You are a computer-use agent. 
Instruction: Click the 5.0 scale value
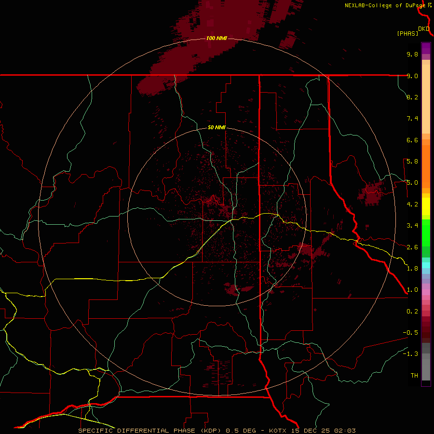pyautogui.click(x=412, y=183)
